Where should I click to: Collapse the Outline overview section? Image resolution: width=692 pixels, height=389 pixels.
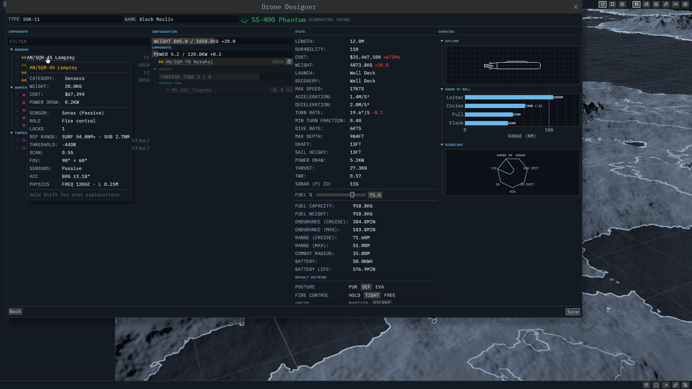(x=442, y=41)
